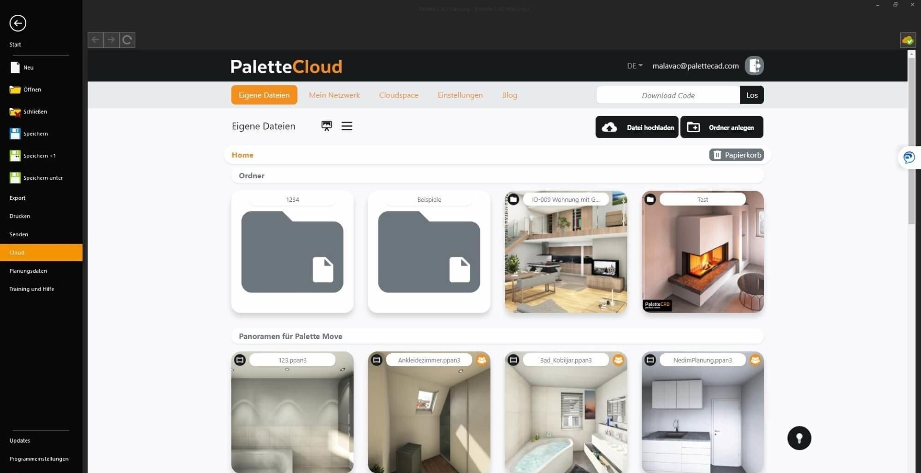Viewport: 921px width, 473px height.
Task: Open the Mein Netzwerk tab
Action: [334, 95]
